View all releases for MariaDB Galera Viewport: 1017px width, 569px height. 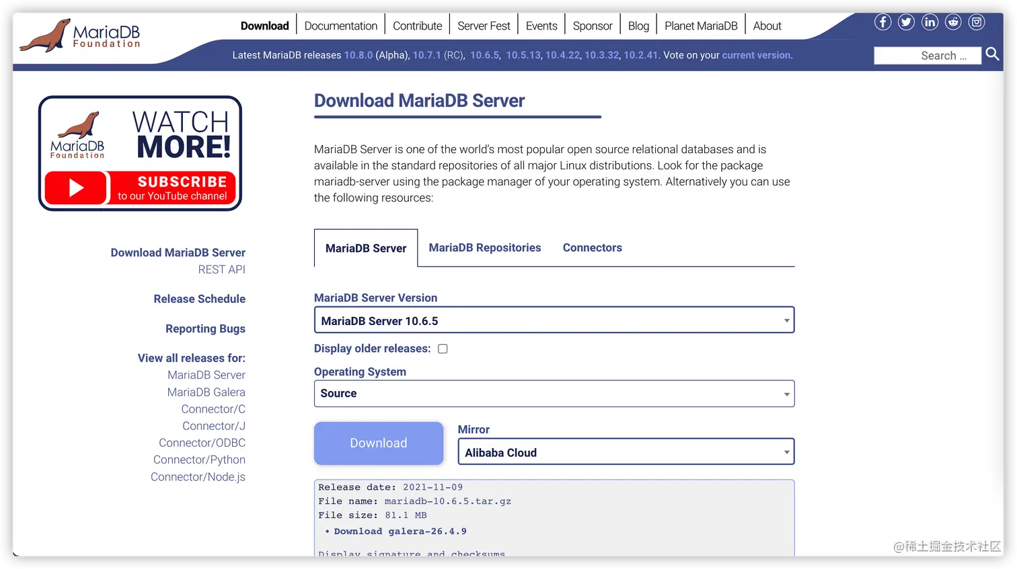pos(206,392)
